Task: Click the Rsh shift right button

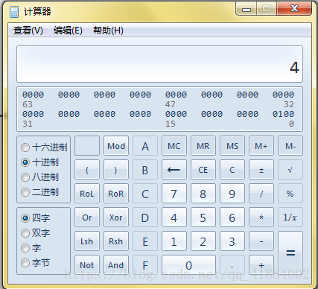Action: (x=116, y=241)
